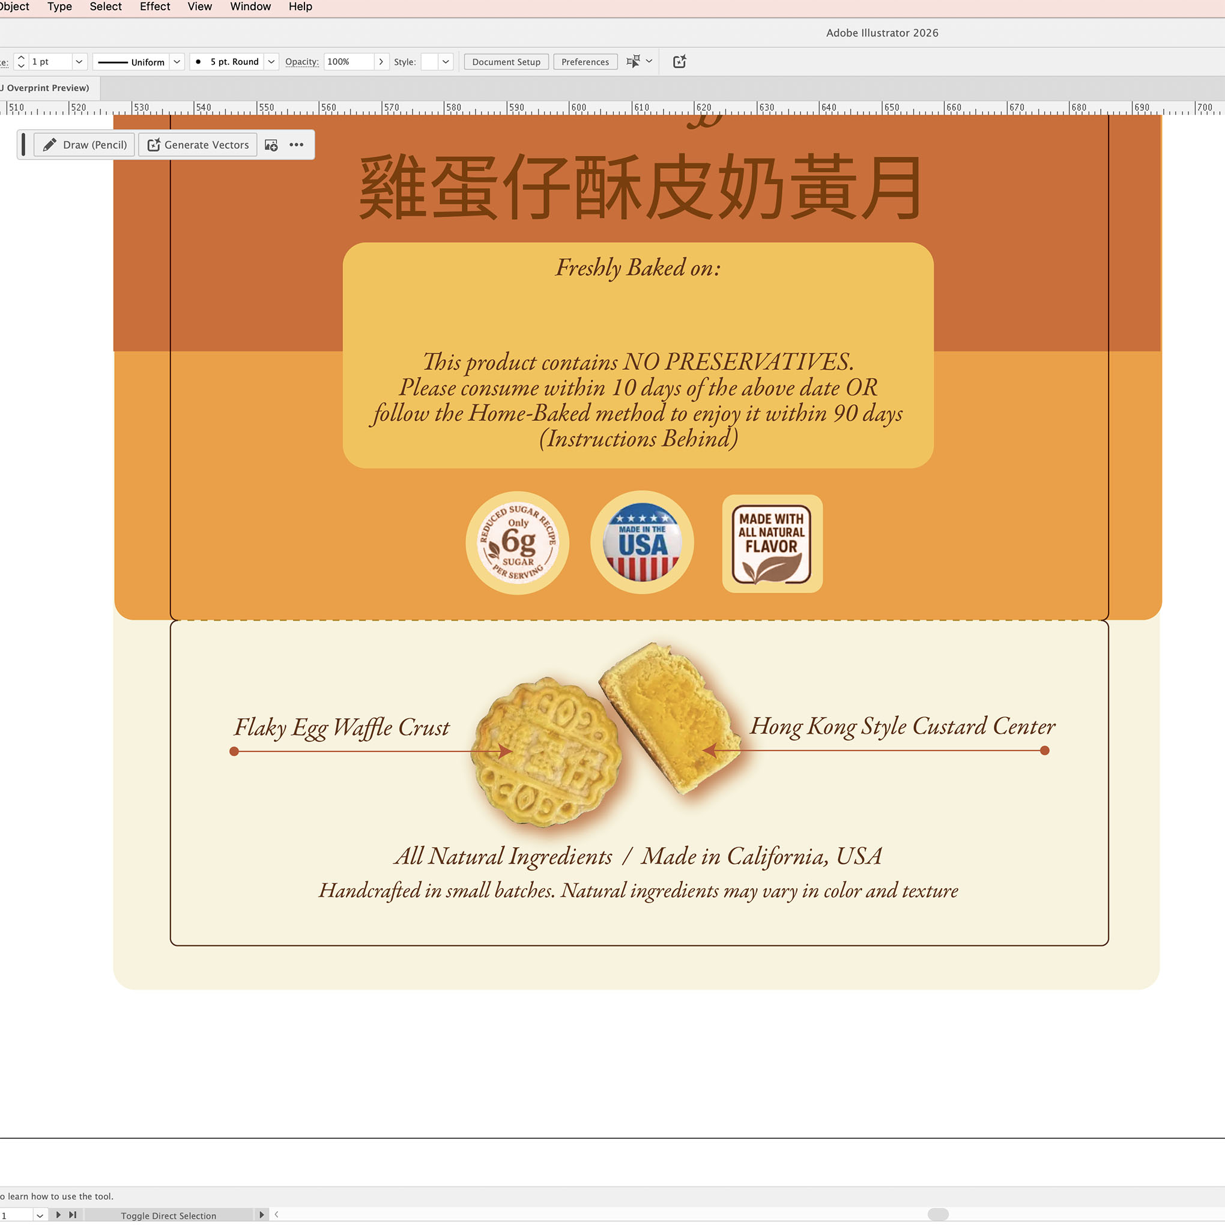Click the Opacity 100% field

(x=348, y=61)
